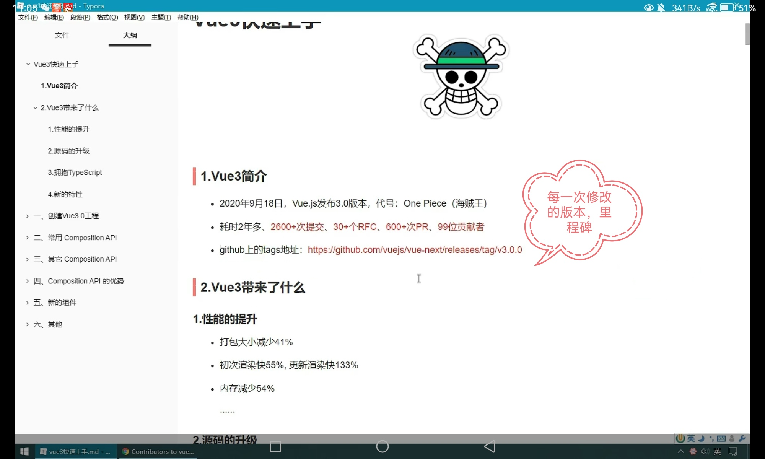Jump to 3.拥抱TypeScript in outline
Screen dimensions: 765x459
point(75,173)
